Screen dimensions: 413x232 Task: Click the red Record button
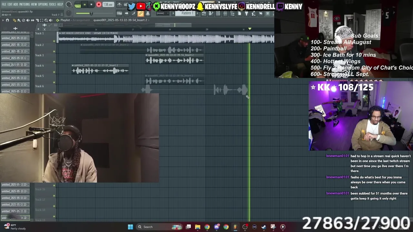coord(99,5)
